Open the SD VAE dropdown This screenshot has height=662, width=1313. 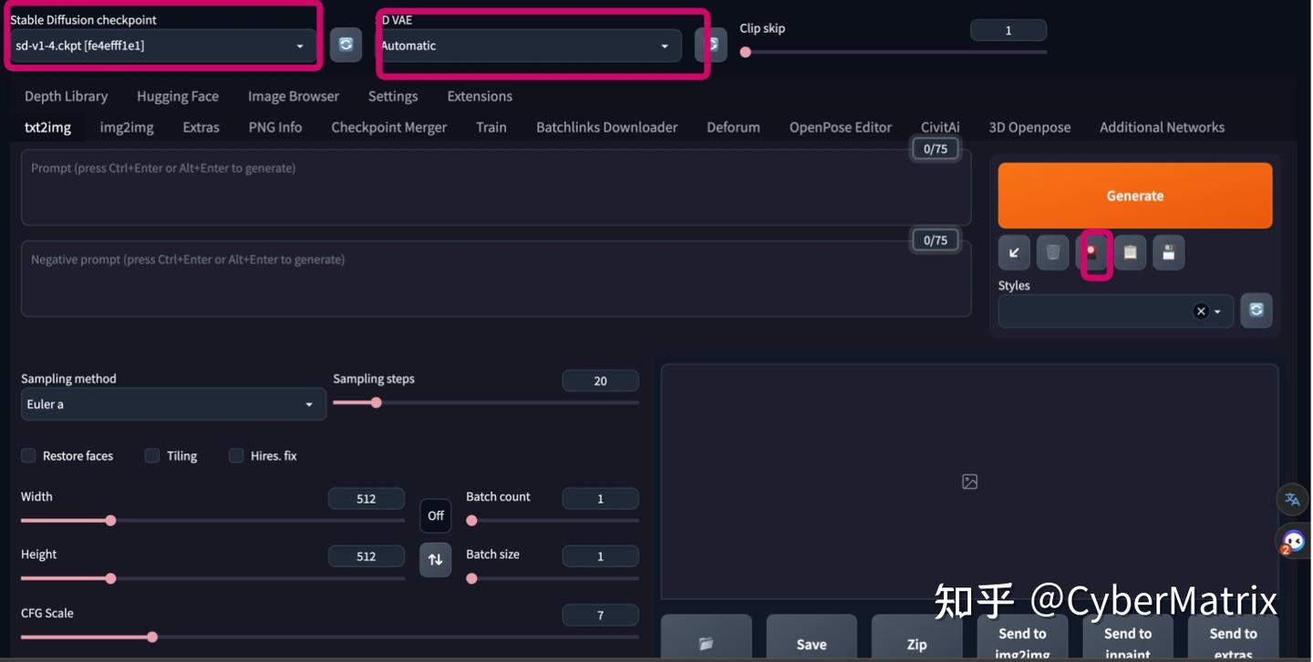pyautogui.click(x=529, y=44)
